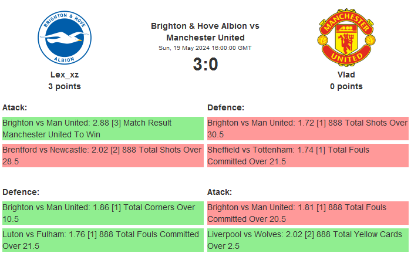Viewport: 411px width, 270px height.
Task: Click the Luton vs Fulham fouls bet
Action: (x=103, y=240)
